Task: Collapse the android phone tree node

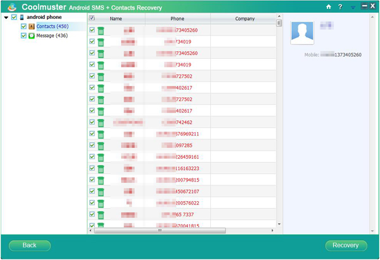Action: (6, 18)
